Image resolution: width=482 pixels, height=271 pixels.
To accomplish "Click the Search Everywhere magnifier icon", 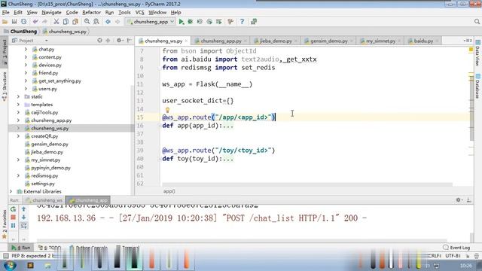I will tap(477, 22).
